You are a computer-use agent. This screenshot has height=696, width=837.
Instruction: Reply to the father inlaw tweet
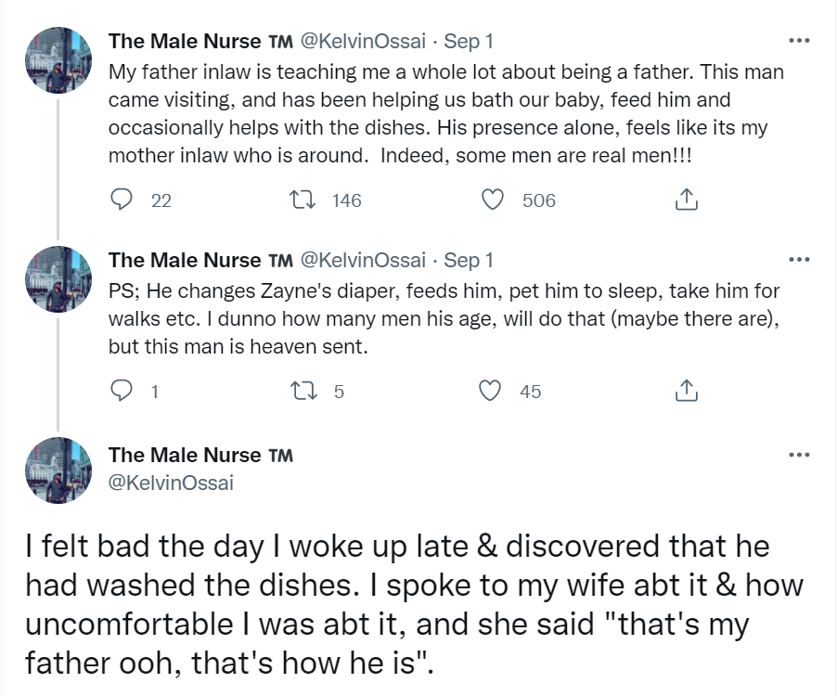coord(122,200)
